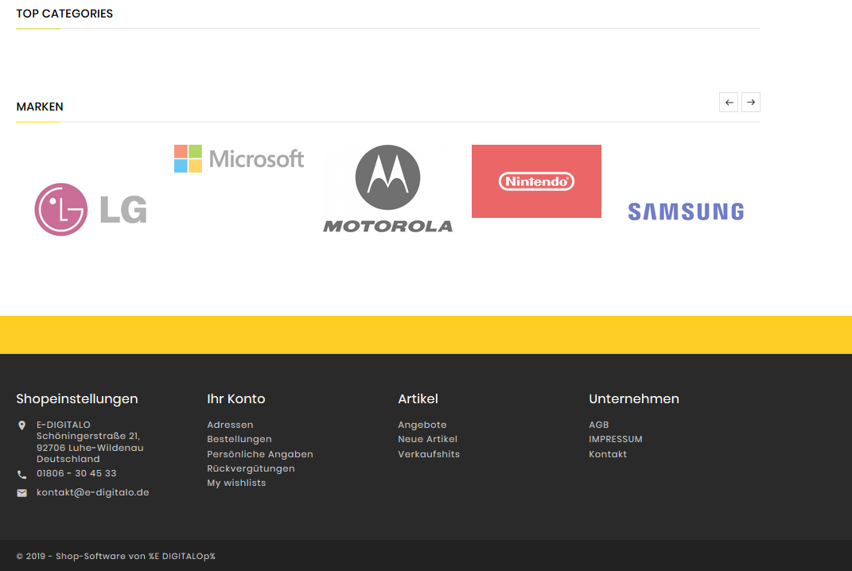Click the kontakt@e-digitalo.de email address
The width and height of the screenshot is (852, 571).
coord(93,492)
